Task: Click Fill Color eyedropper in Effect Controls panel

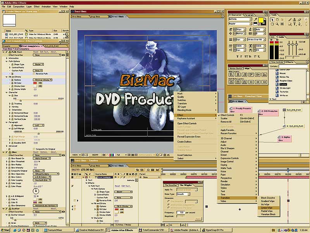Action: pos(40,83)
